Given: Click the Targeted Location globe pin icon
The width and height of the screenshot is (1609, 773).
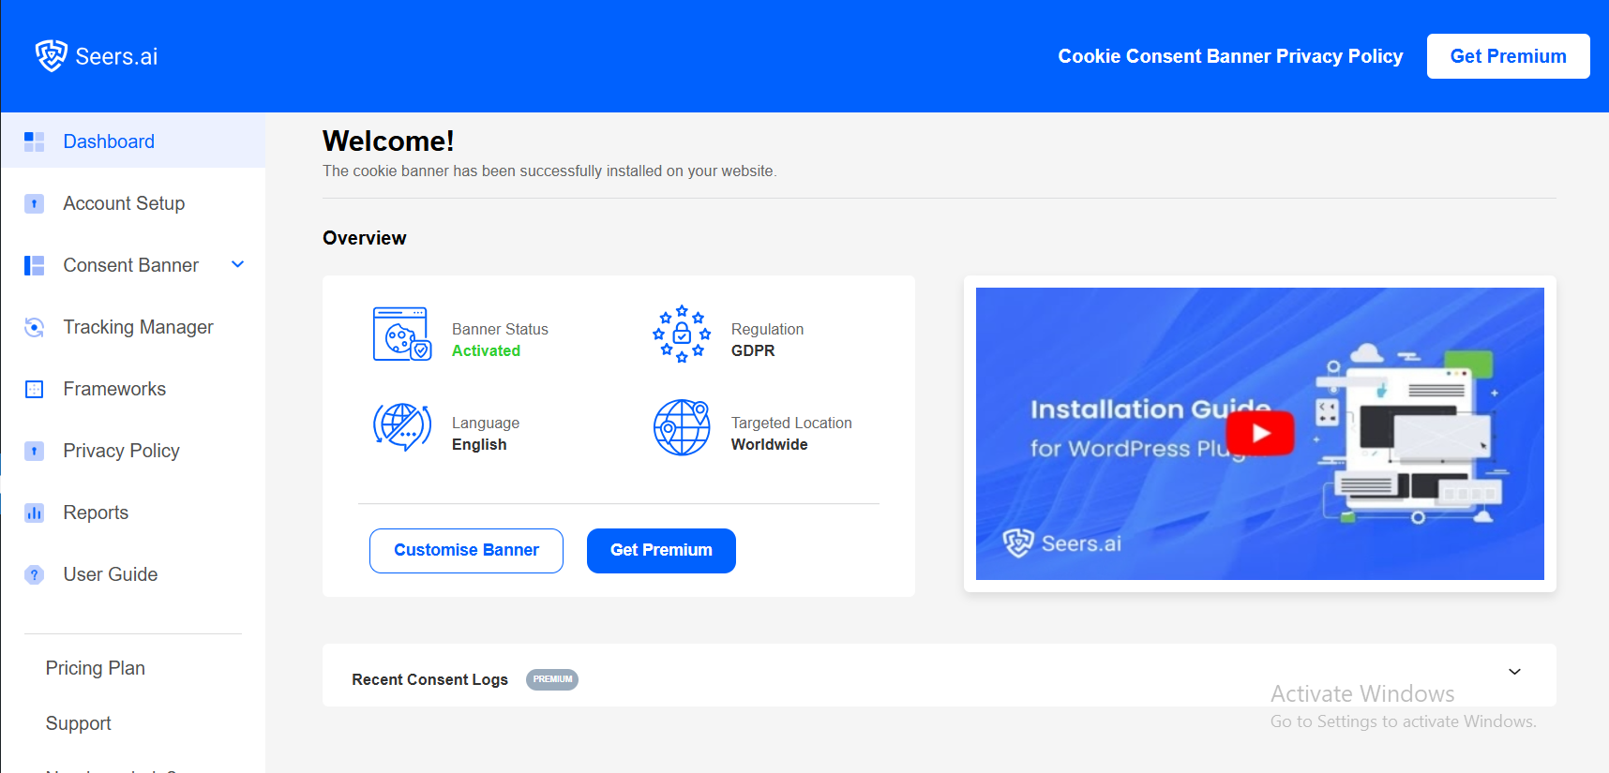Looking at the screenshot, I should coord(682,427).
